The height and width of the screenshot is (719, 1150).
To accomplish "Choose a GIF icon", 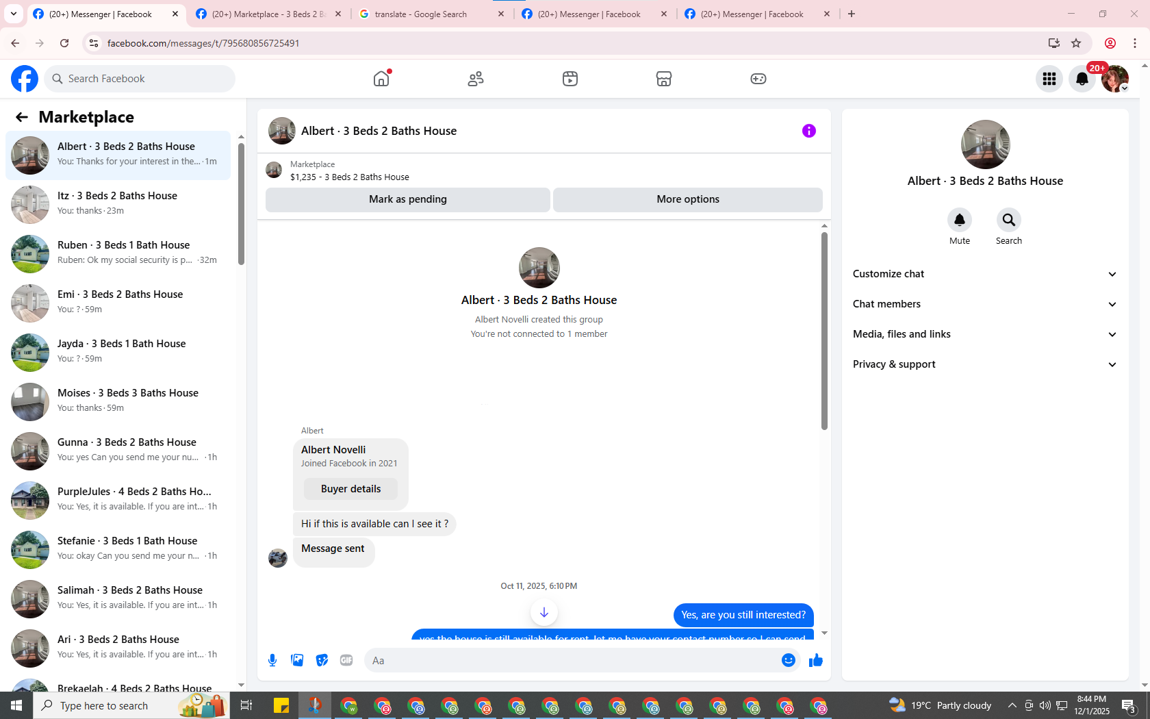I will tap(346, 660).
